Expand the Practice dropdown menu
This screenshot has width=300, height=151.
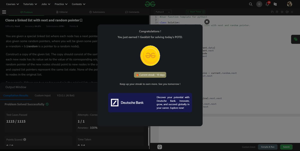61,4
